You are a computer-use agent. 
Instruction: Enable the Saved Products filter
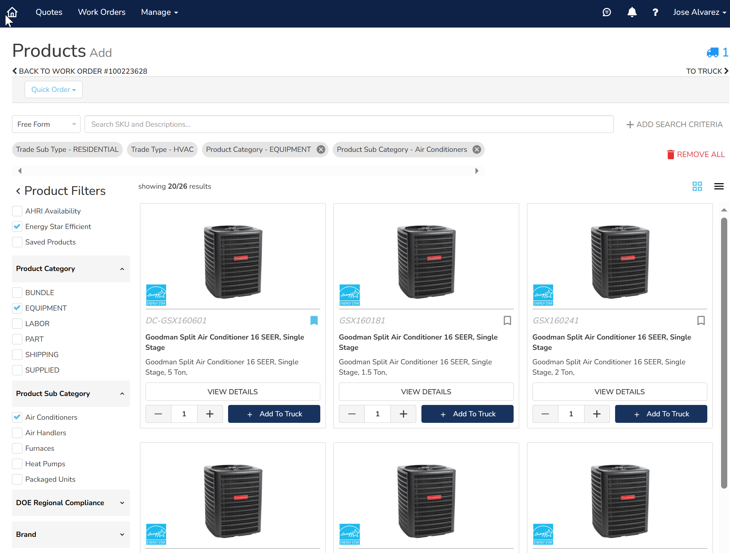tap(17, 242)
